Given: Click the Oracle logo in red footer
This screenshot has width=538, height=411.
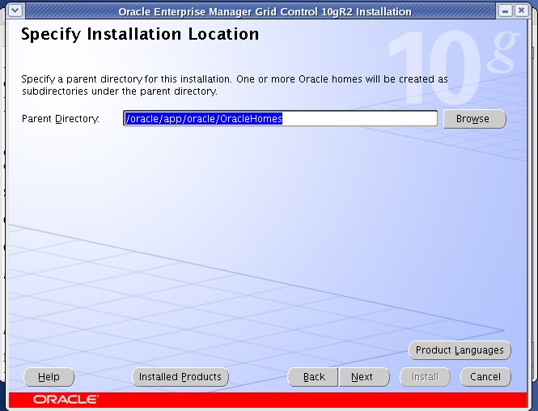Looking at the screenshot, I should (66, 400).
